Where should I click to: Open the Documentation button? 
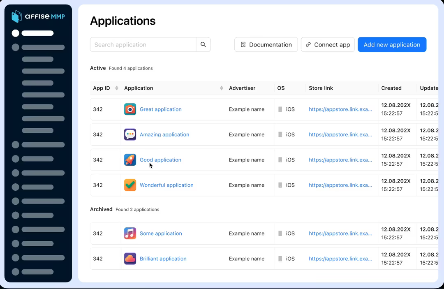click(266, 44)
